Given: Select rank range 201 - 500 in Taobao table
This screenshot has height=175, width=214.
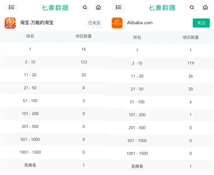Looking at the screenshot, I should click(30, 127).
